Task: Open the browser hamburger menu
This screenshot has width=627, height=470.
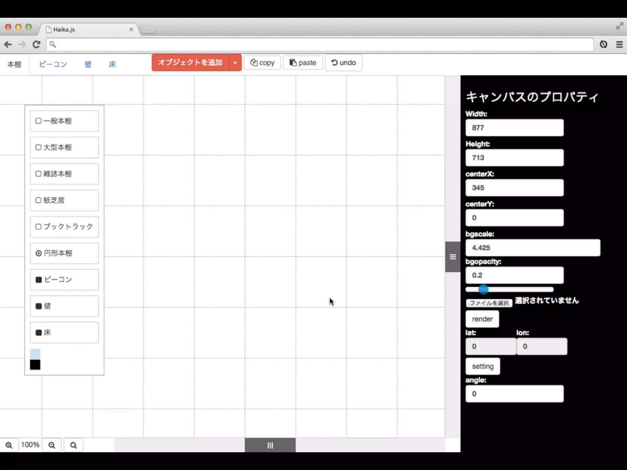Action: click(619, 44)
